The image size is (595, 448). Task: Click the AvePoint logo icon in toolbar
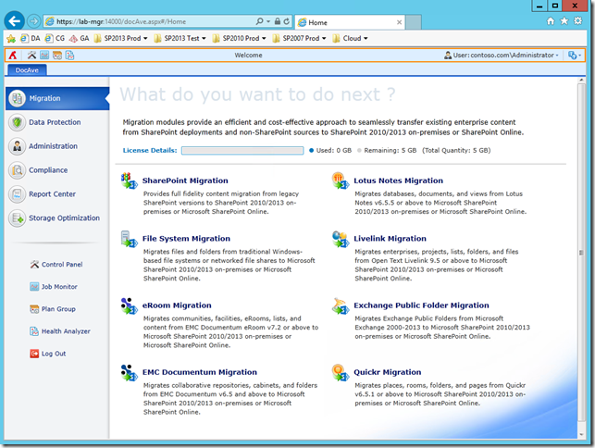(x=13, y=56)
